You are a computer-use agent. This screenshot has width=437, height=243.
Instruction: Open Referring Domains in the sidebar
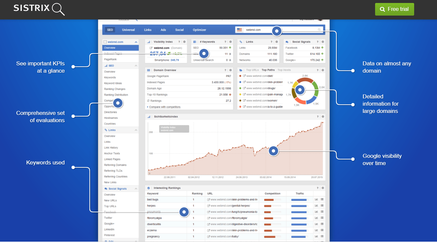click(x=115, y=165)
